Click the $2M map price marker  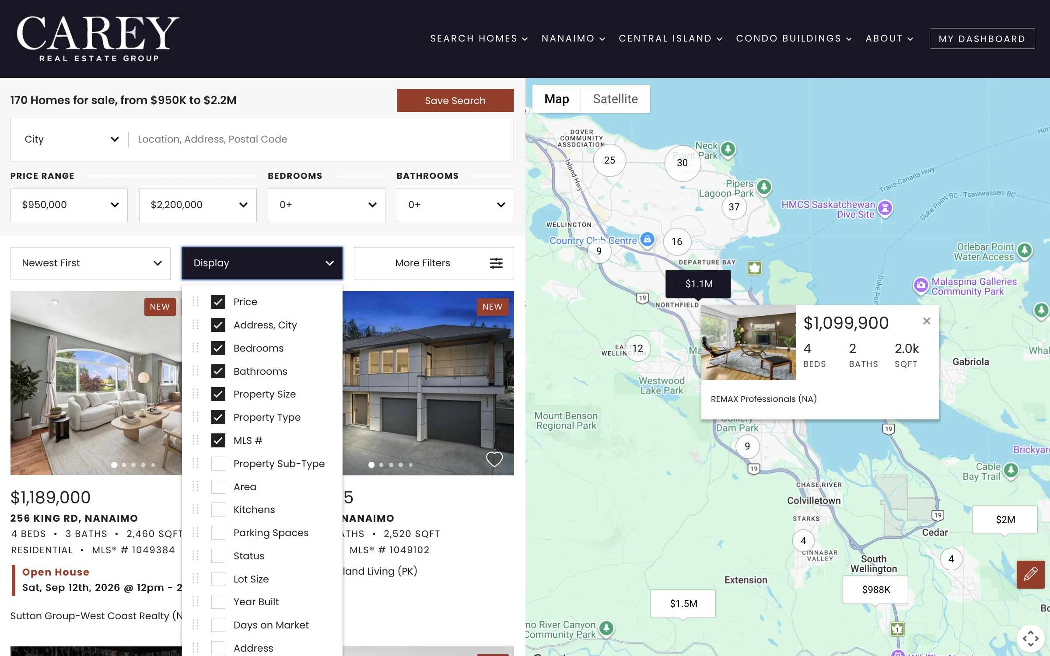[x=1005, y=520]
